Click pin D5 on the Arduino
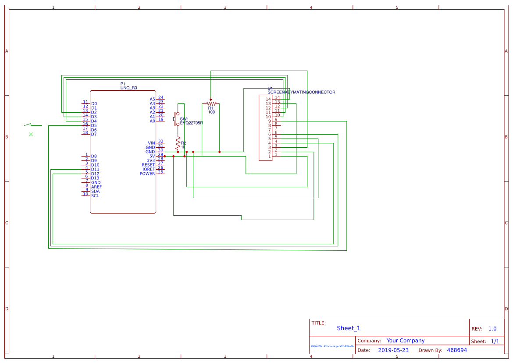 (93, 125)
